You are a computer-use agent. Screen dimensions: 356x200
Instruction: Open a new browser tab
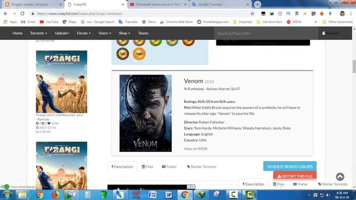pyautogui.click(x=258, y=4)
